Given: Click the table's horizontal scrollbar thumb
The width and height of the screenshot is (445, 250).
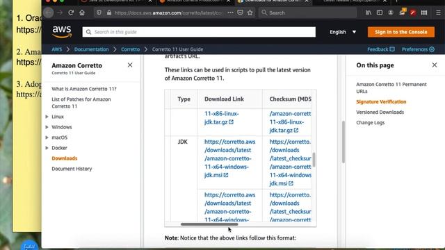Looking at the screenshot, I should pyautogui.click(x=209, y=224).
